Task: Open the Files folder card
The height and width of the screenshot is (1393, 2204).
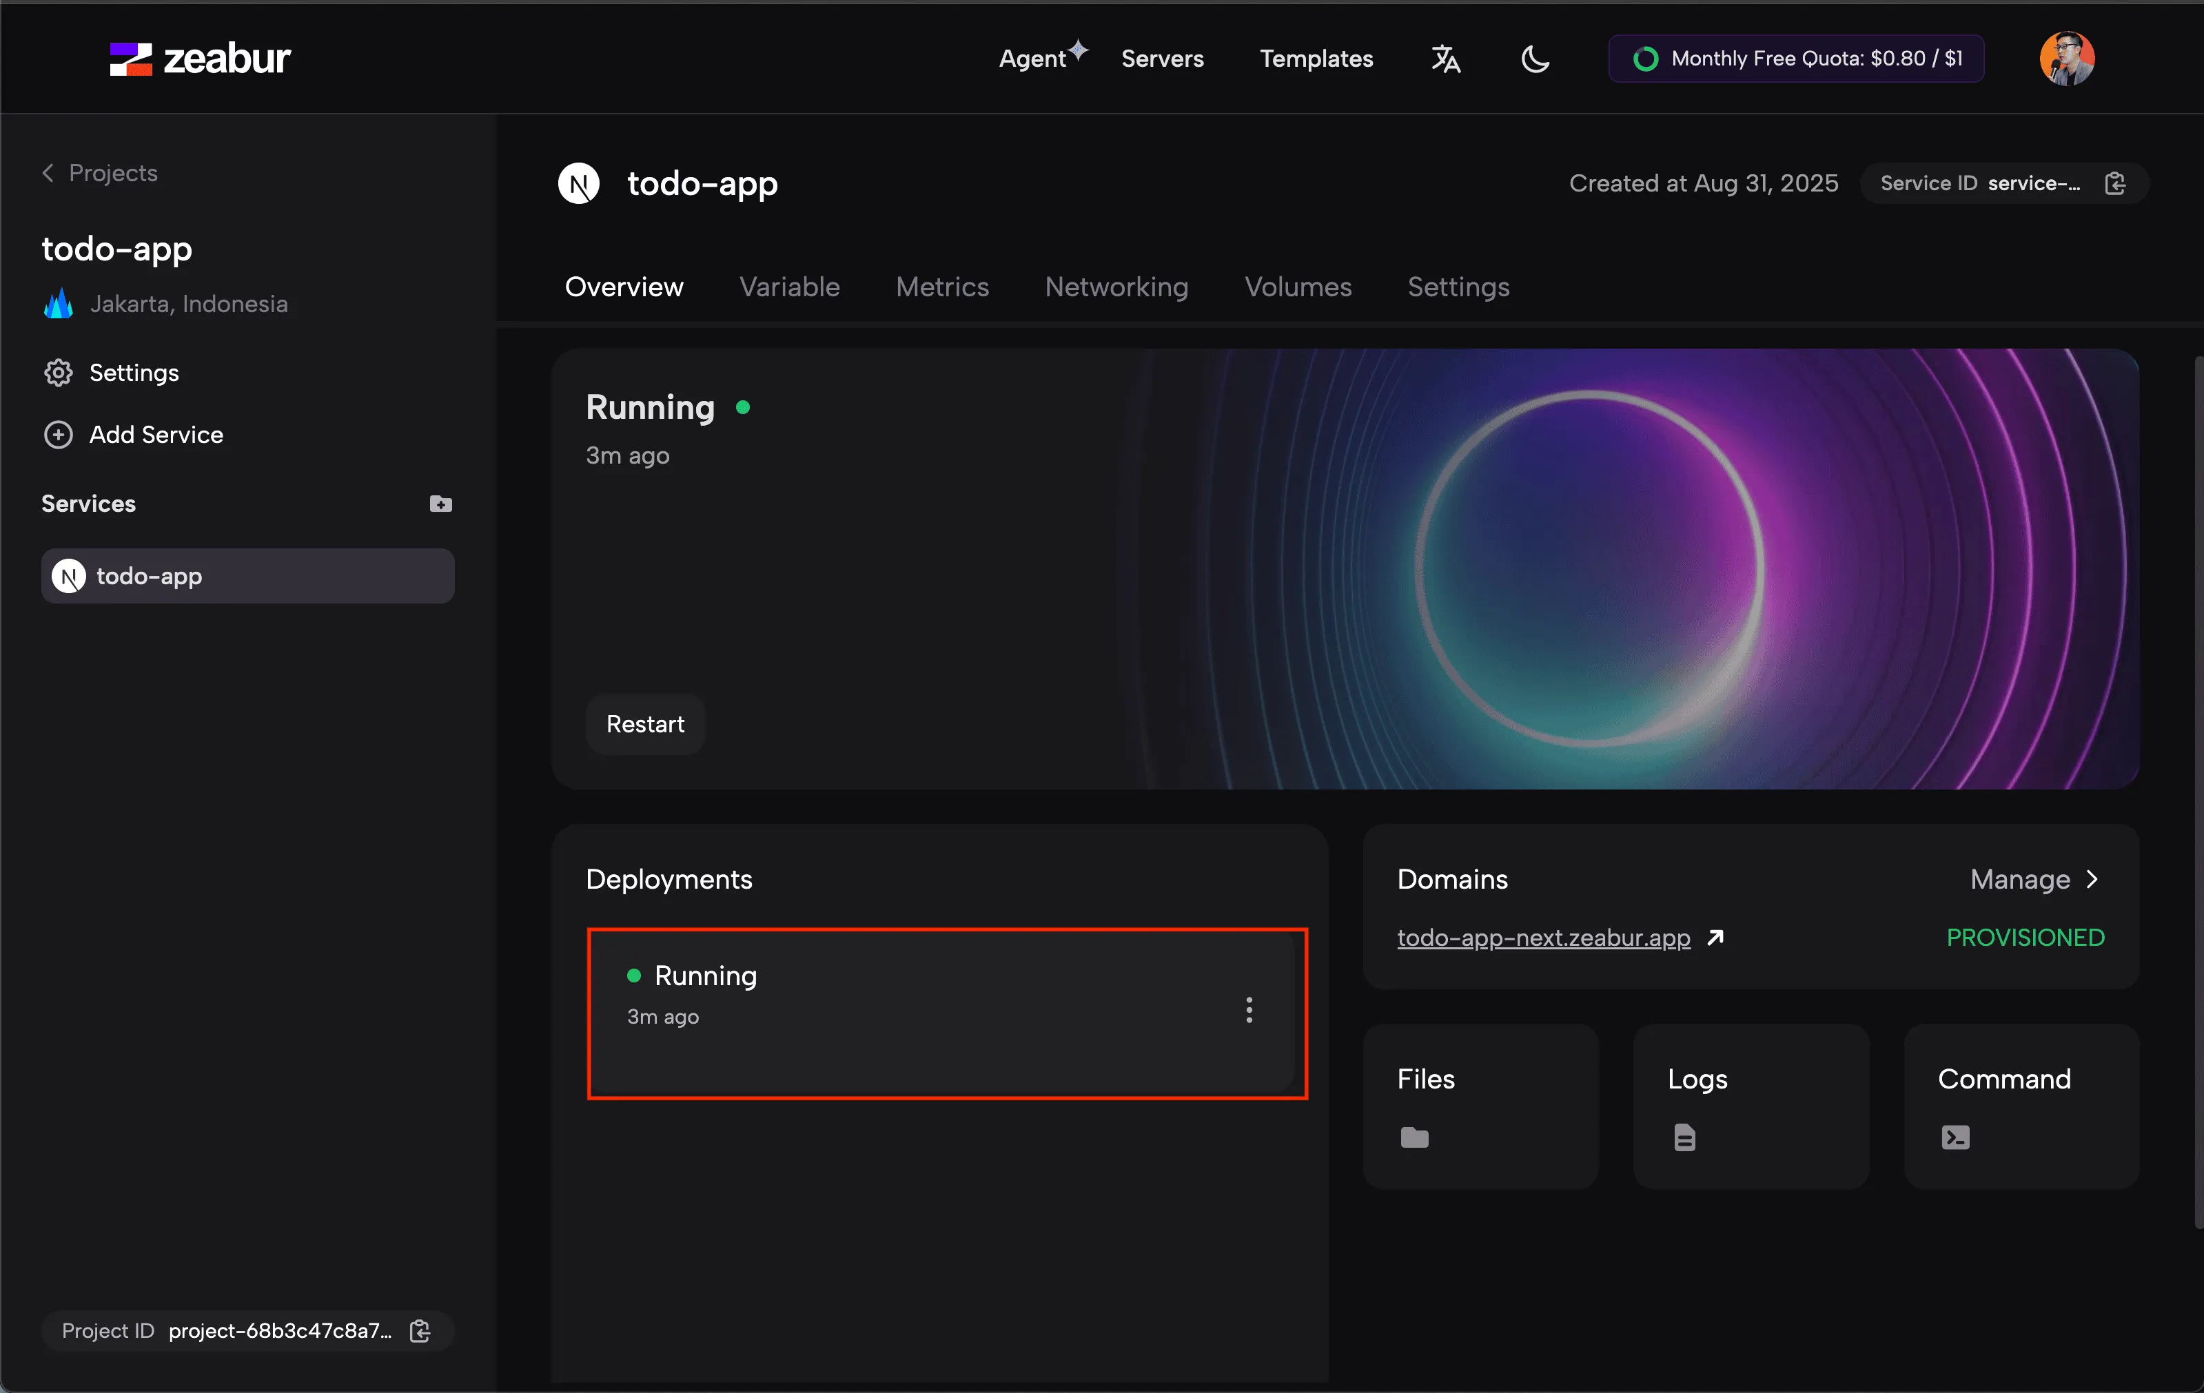Action: pos(1480,1106)
